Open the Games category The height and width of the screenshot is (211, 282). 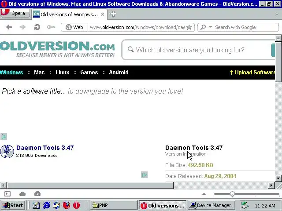pyautogui.click(x=89, y=73)
